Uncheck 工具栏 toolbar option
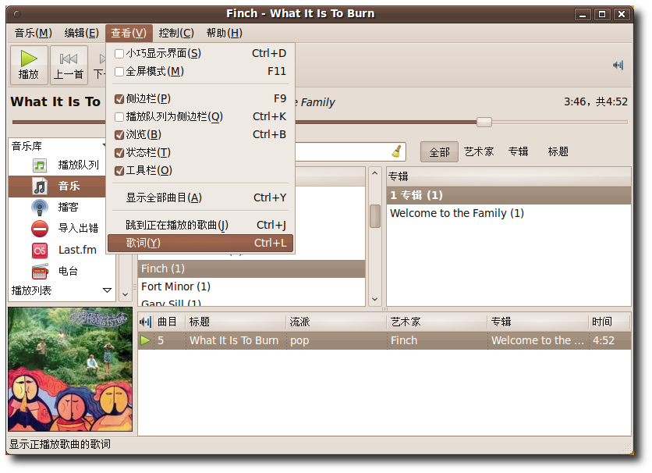The width and height of the screenshot is (652, 473). click(119, 171)
